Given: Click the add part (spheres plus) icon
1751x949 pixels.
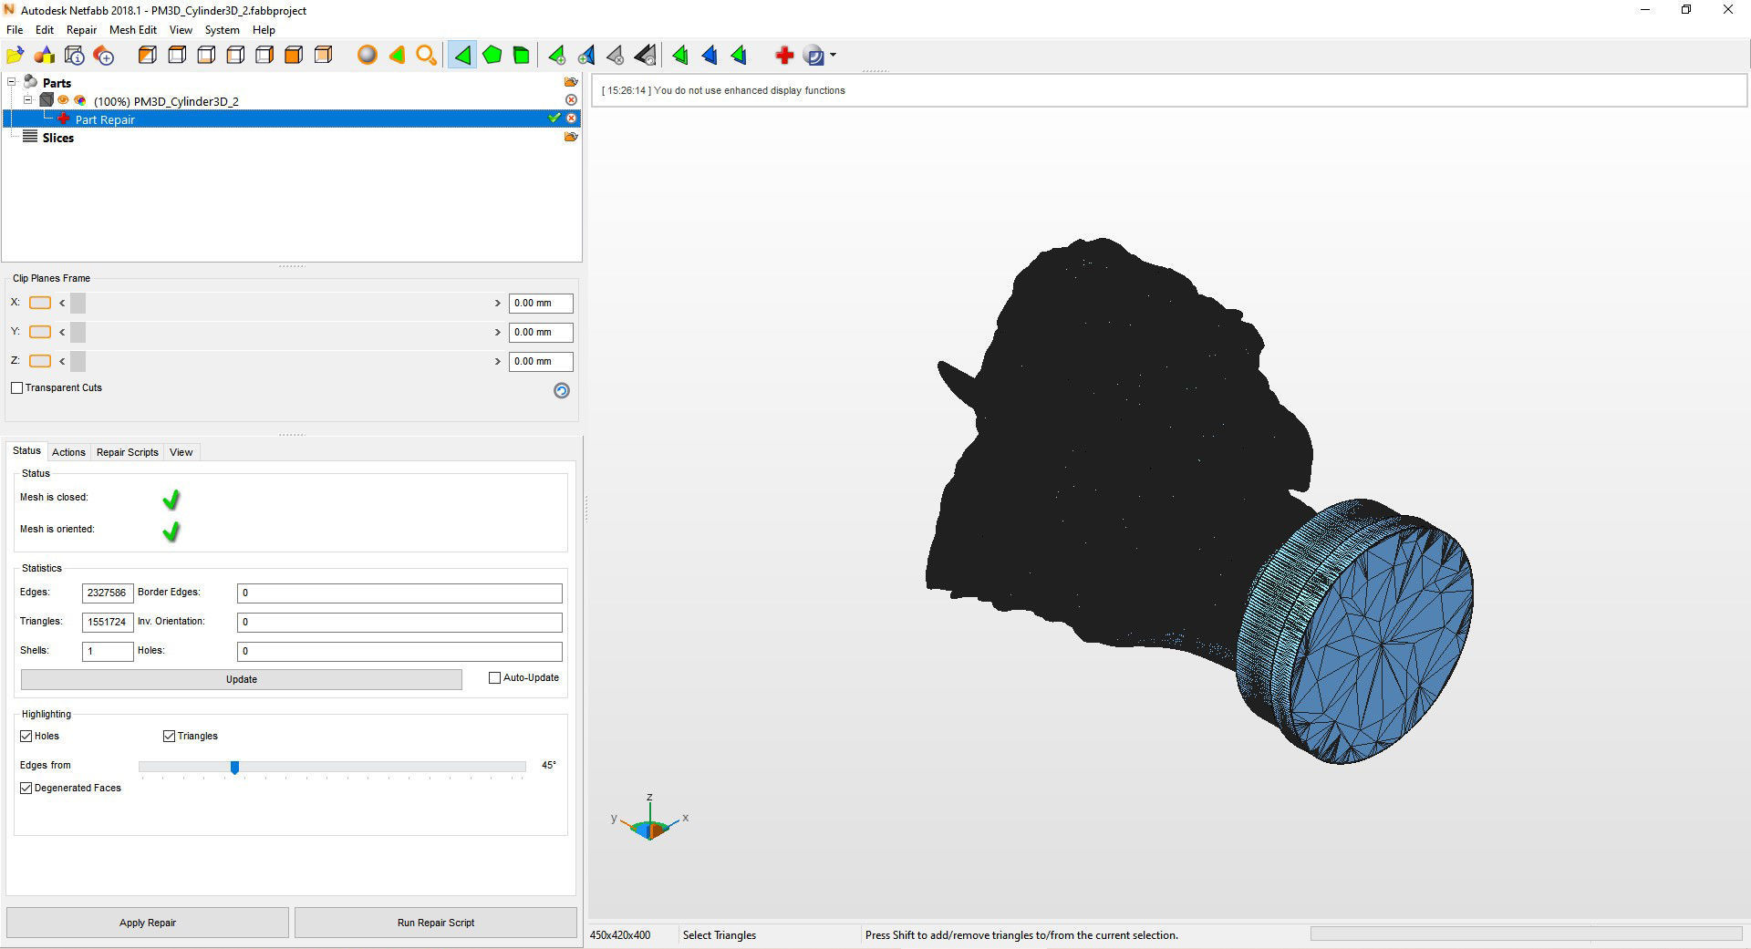Looking at the screenshot, I should click(104, 56).
